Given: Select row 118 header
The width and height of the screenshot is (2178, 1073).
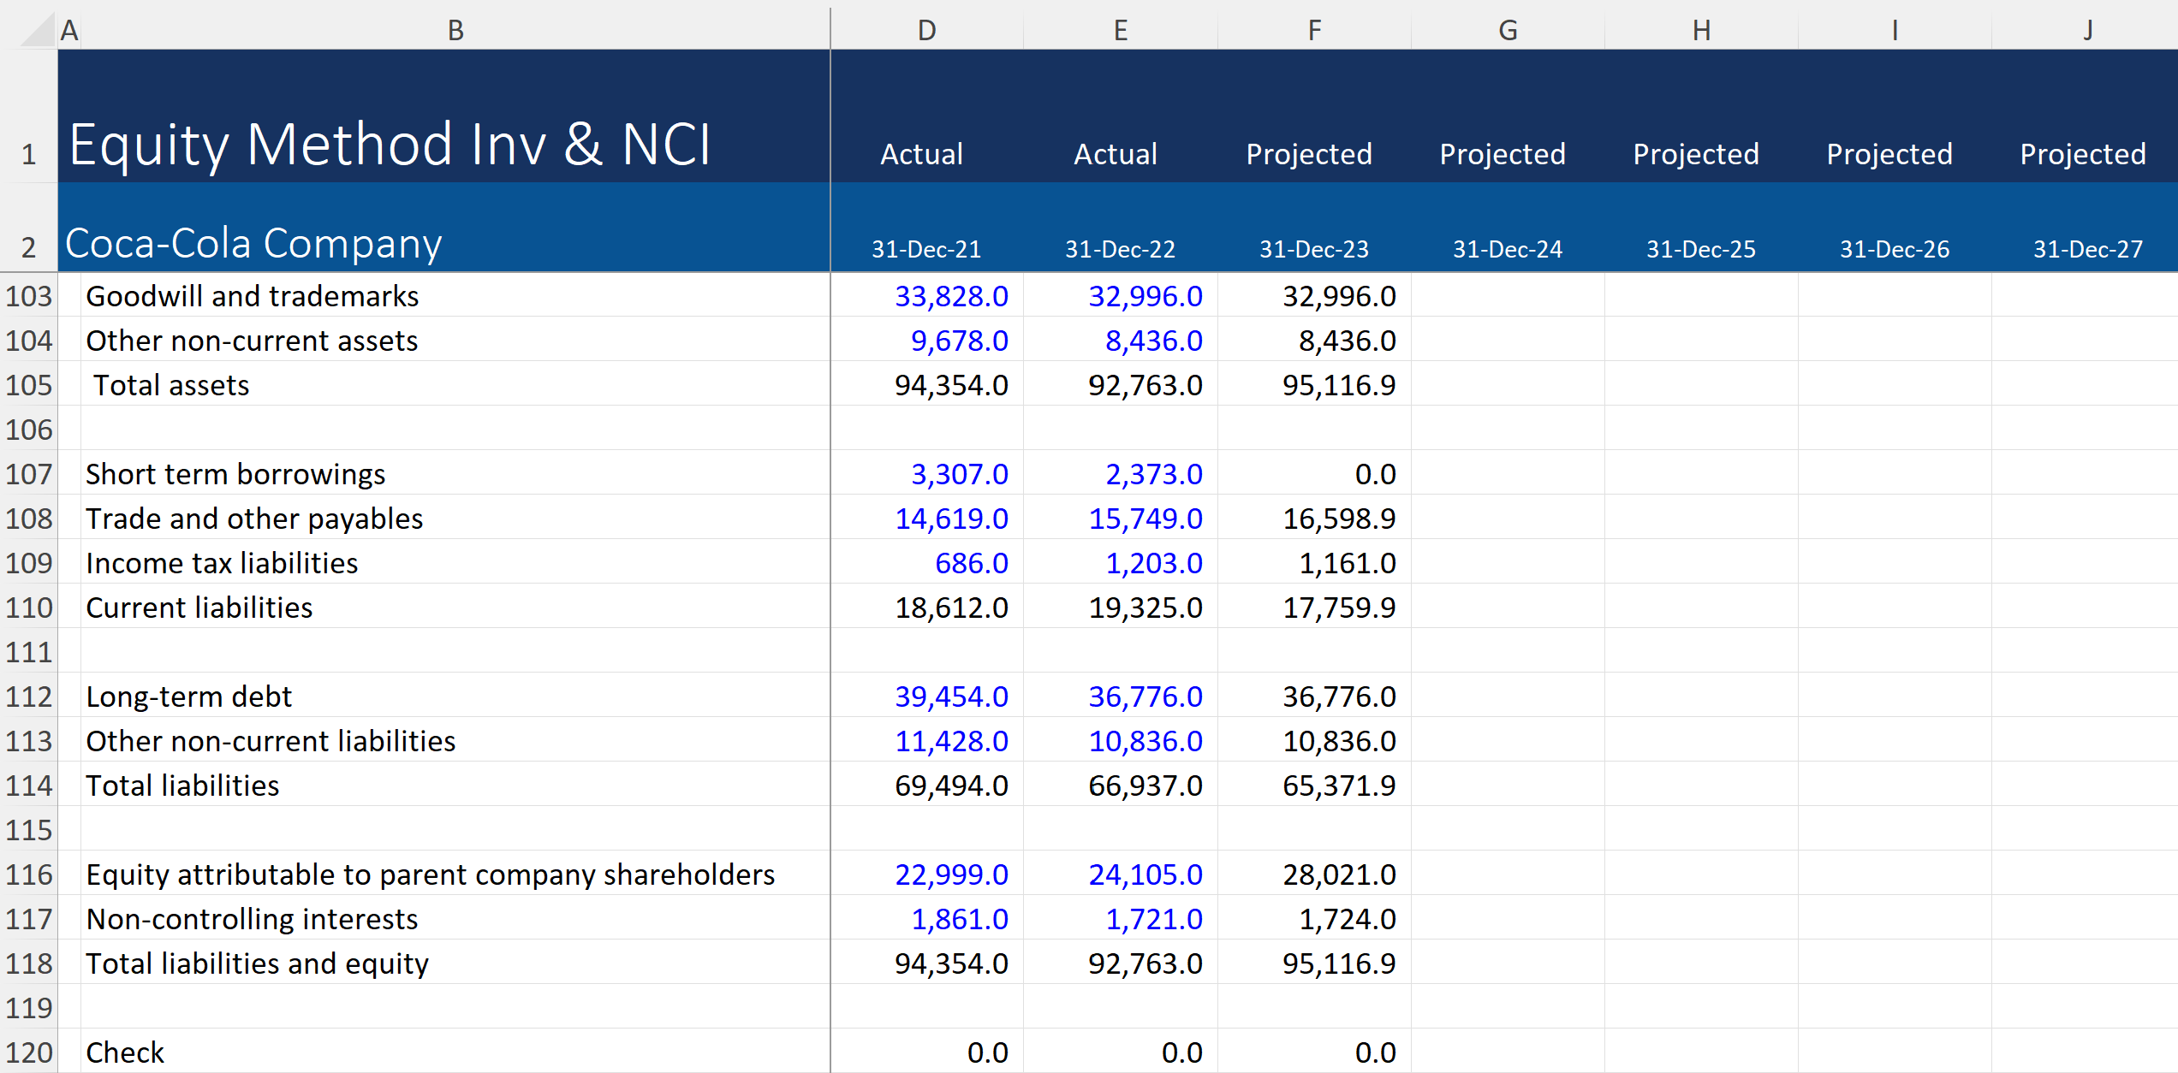Looking at the screenshot, I should (x=28, y=963).
